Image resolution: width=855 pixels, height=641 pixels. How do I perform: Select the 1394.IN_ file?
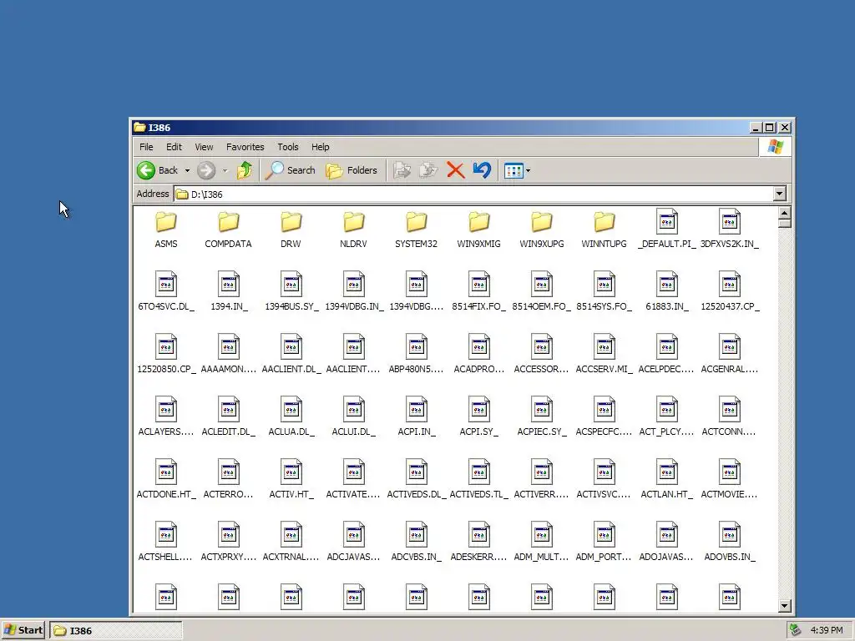(x=229, y=291)
